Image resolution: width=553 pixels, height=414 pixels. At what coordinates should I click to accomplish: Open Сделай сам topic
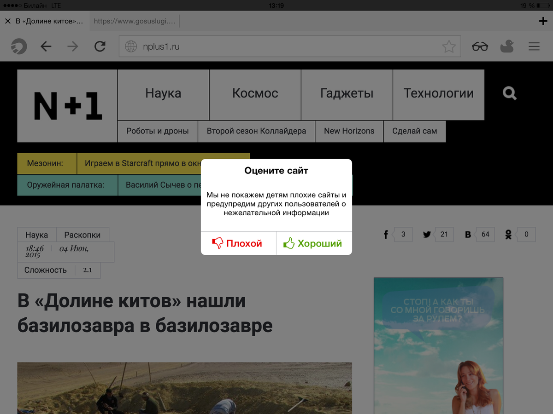tap(415, 131)
